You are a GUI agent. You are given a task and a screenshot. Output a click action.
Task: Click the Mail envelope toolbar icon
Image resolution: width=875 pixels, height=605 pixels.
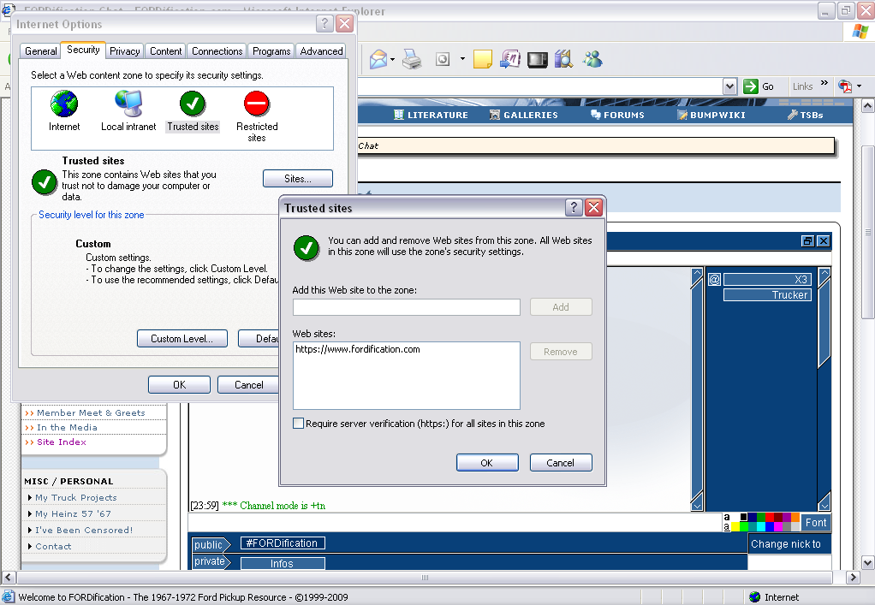(x=378, y=59)
